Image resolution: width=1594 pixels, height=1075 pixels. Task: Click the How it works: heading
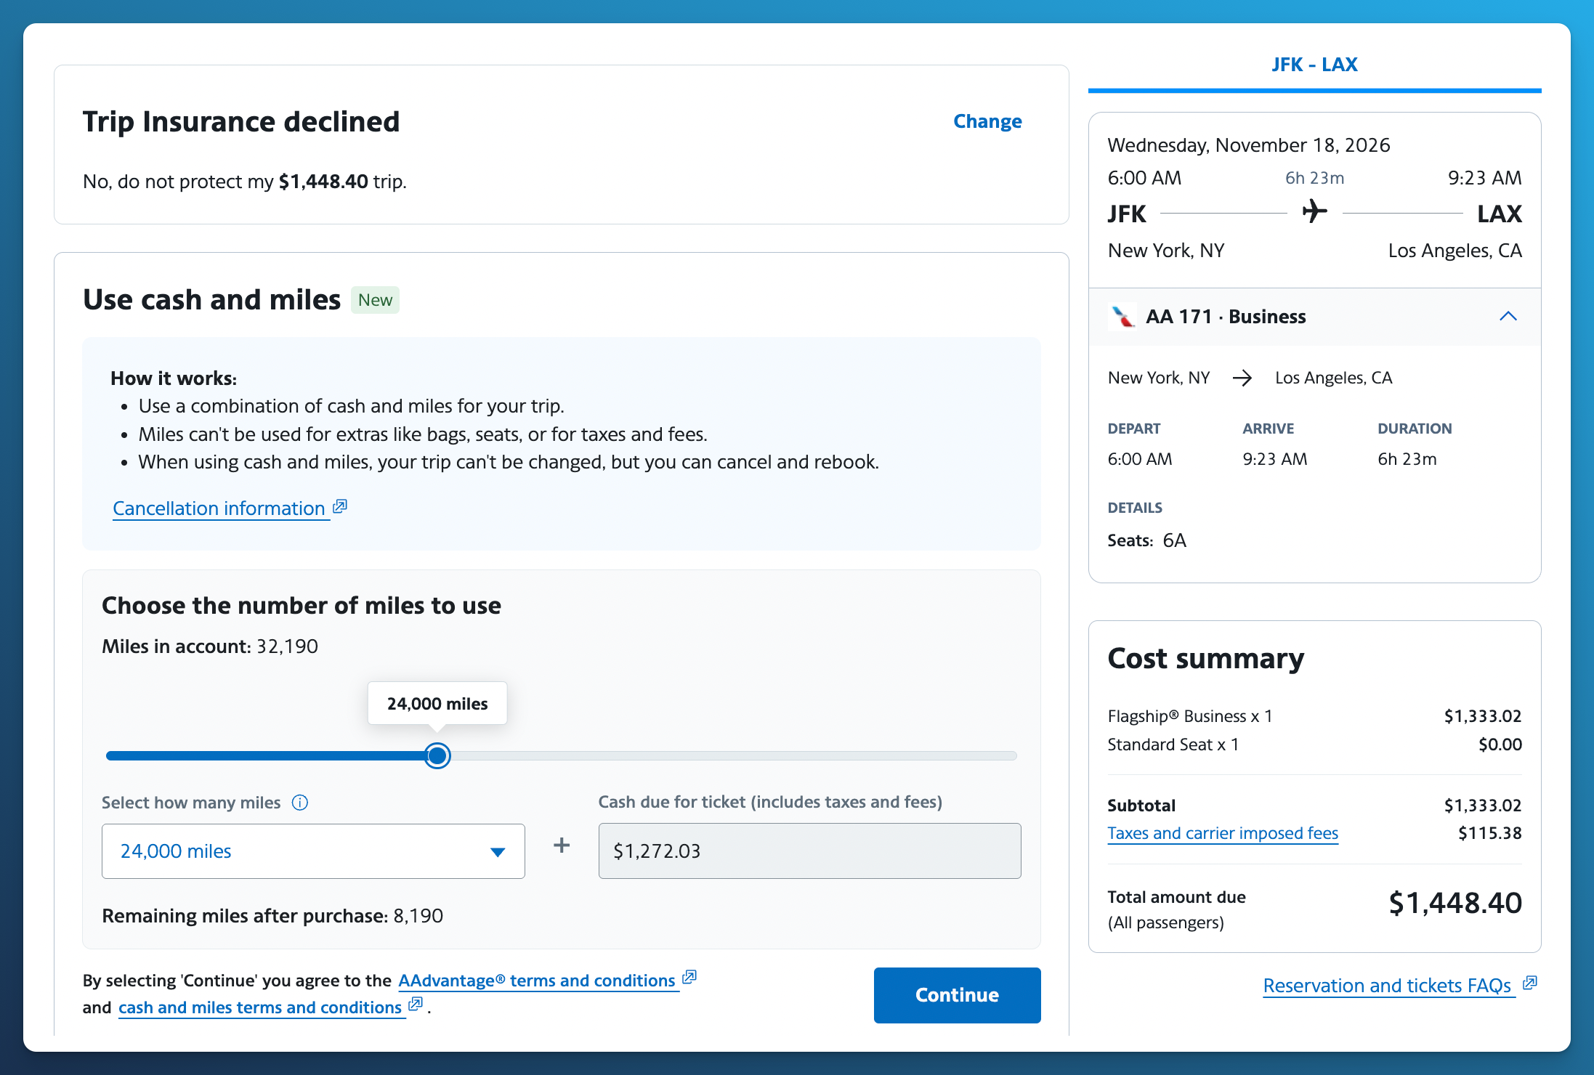coord(174,378)
